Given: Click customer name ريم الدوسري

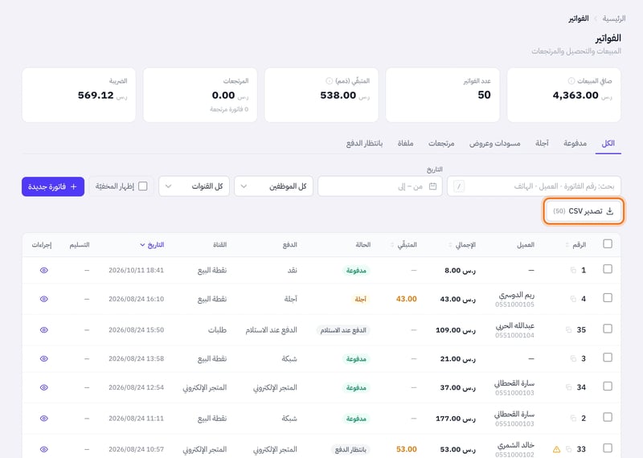Looking at the screenshot, I should coord(516,295).
